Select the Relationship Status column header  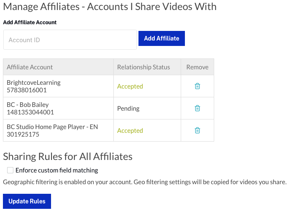click(x=143, y=67)
